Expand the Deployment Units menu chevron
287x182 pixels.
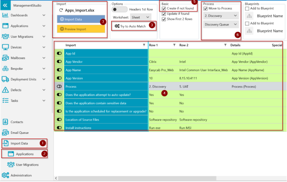(x=44, y=79)
